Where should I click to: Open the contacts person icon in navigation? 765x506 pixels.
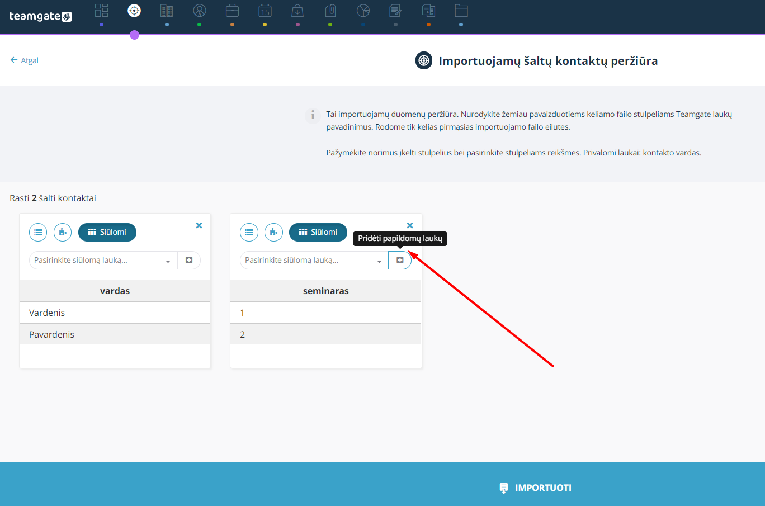200,11
